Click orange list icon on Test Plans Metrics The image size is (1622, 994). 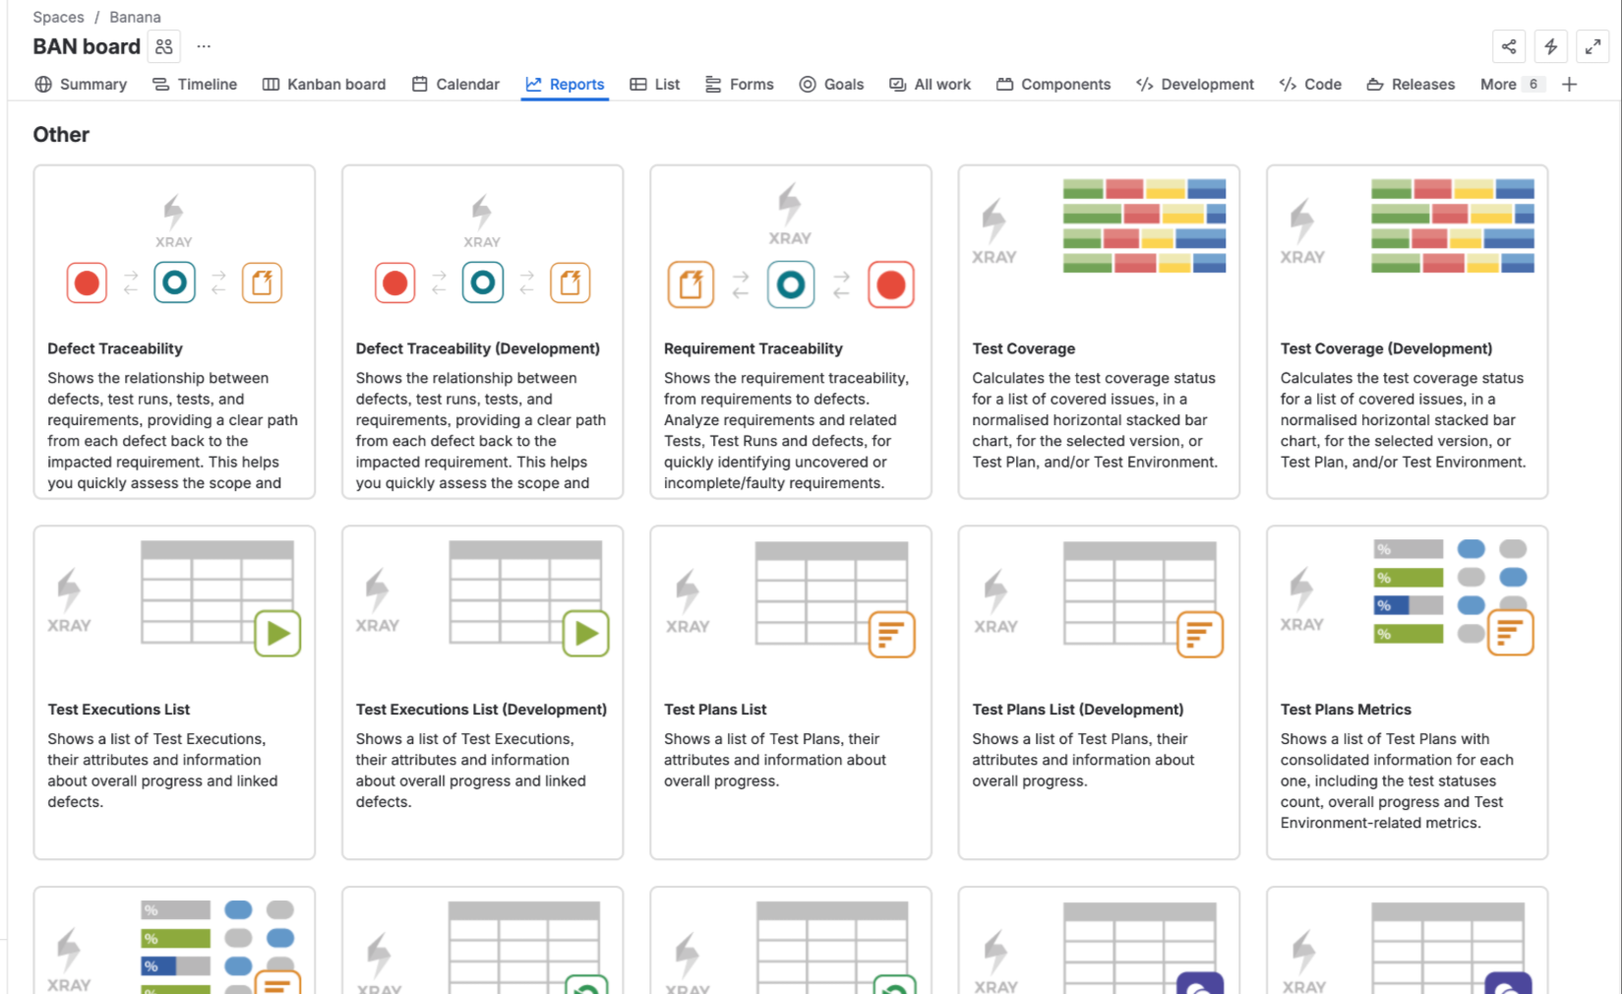click(1510, 632)
